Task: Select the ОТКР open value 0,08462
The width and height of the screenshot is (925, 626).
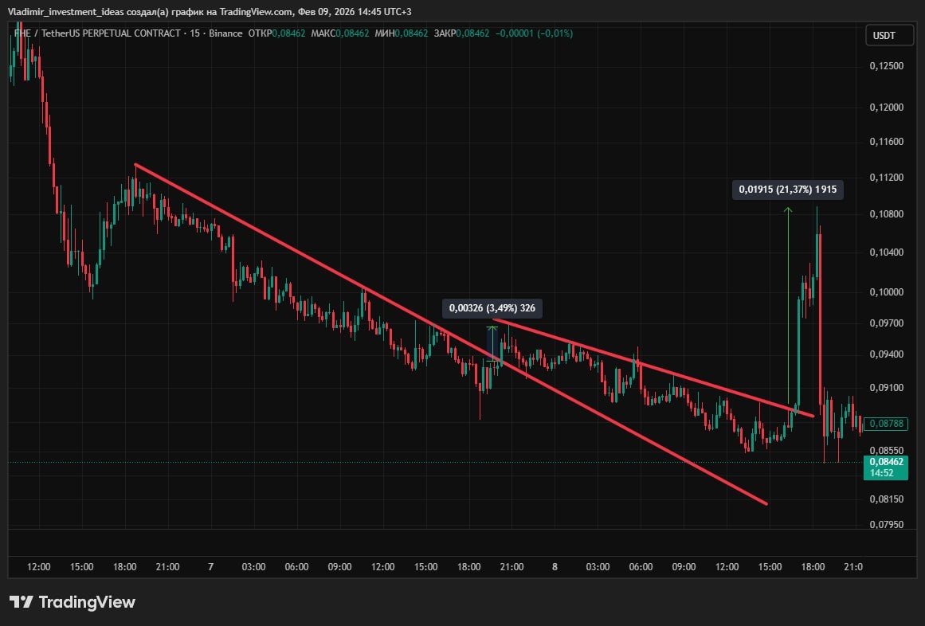Action: [288, 33]
